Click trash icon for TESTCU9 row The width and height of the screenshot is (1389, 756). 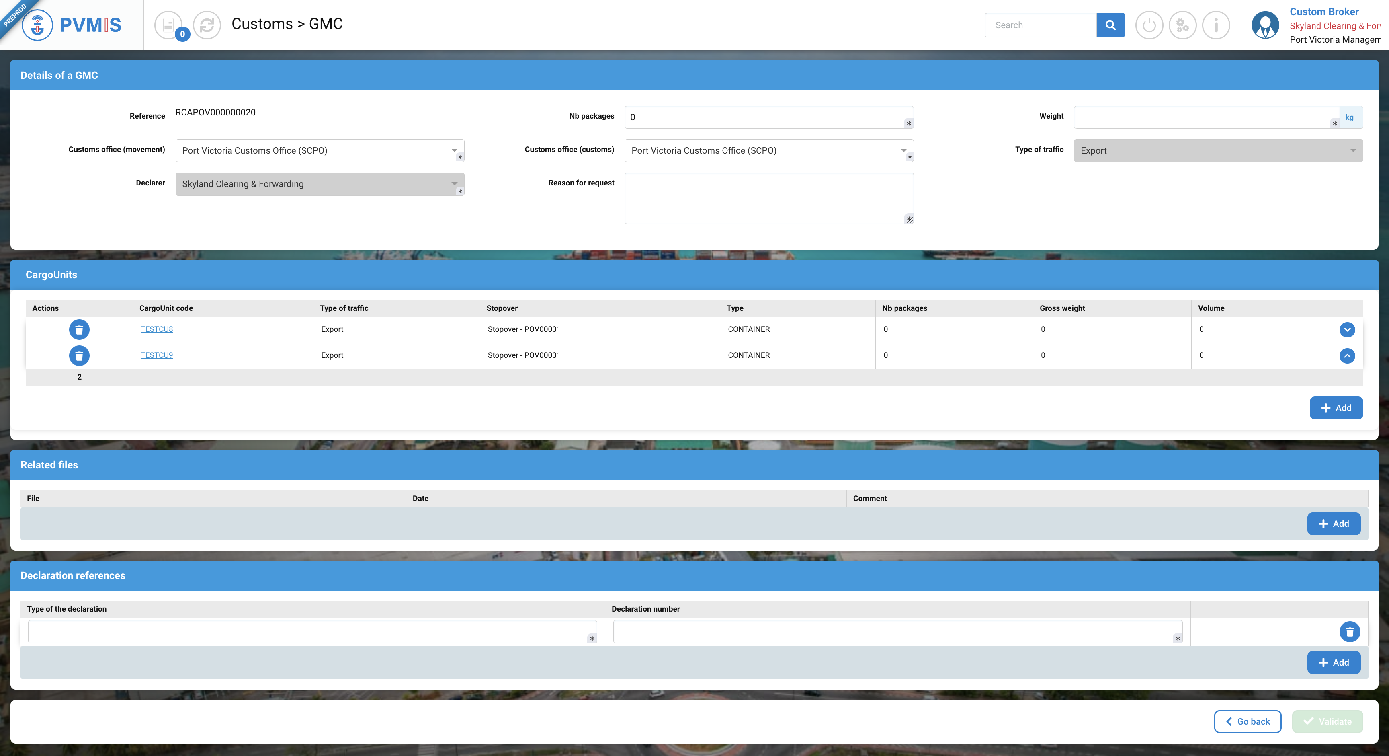click(79, 355)
